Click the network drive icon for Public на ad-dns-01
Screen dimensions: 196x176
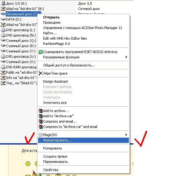click(x=3, y=72)
